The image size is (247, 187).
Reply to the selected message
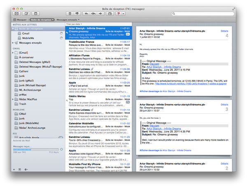tap(86, 14)
